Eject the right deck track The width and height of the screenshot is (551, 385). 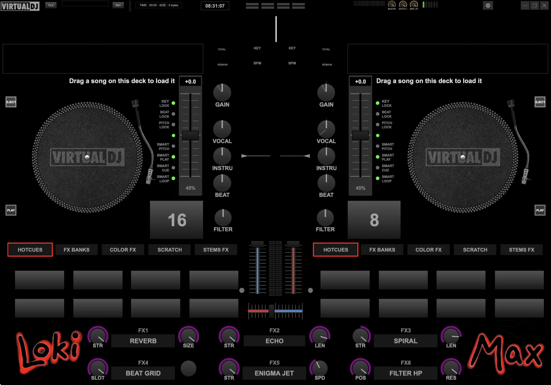tap(540, 102)
